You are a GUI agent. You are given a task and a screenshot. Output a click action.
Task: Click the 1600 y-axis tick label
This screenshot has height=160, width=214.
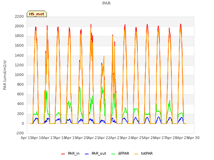pos(19,46)
